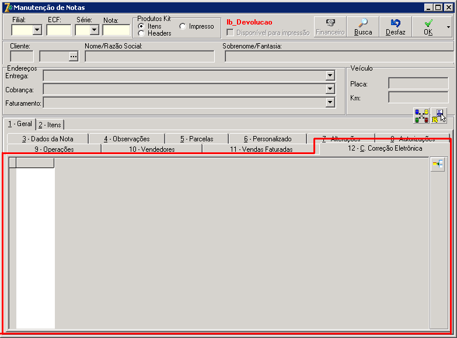457x338 pixels.
Task: Click the Sobrenome/Fantasia field
Action: [339, 56]
